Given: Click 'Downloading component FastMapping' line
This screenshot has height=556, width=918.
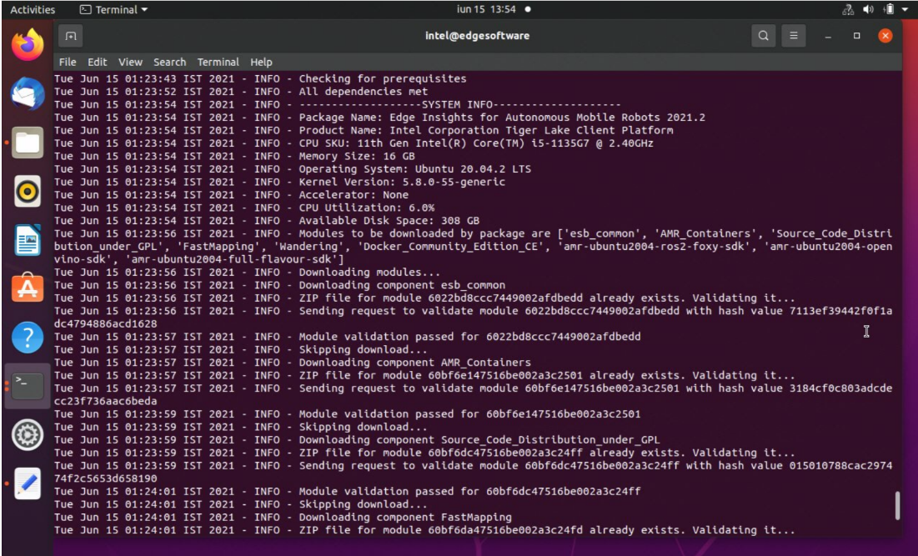Looking at the screenshot, I should pos(283,516).
